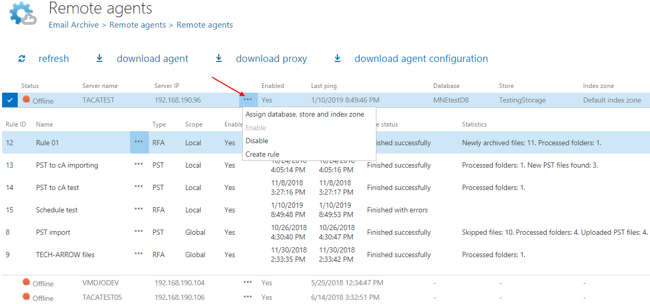Click the Server name column header
The width and height of the screenshot is (650, 304).
tap(100, 86)
